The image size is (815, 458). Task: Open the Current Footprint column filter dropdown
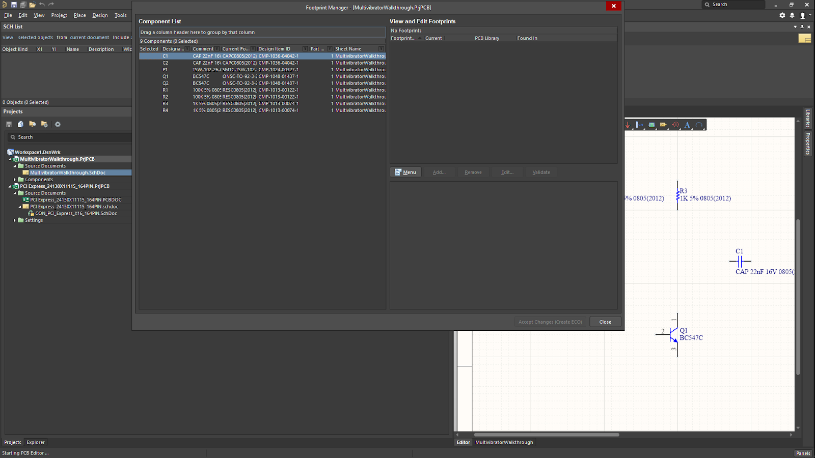point(253,49)
